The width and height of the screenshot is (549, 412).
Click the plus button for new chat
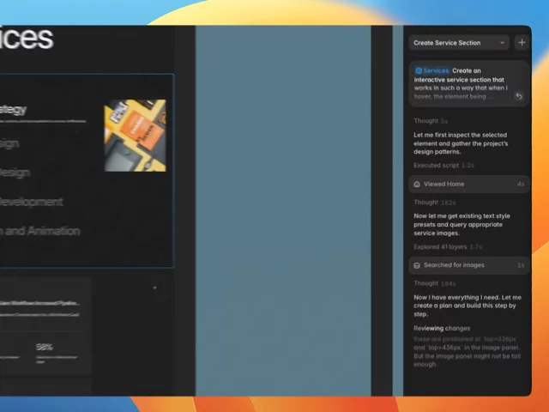point(522,43)
